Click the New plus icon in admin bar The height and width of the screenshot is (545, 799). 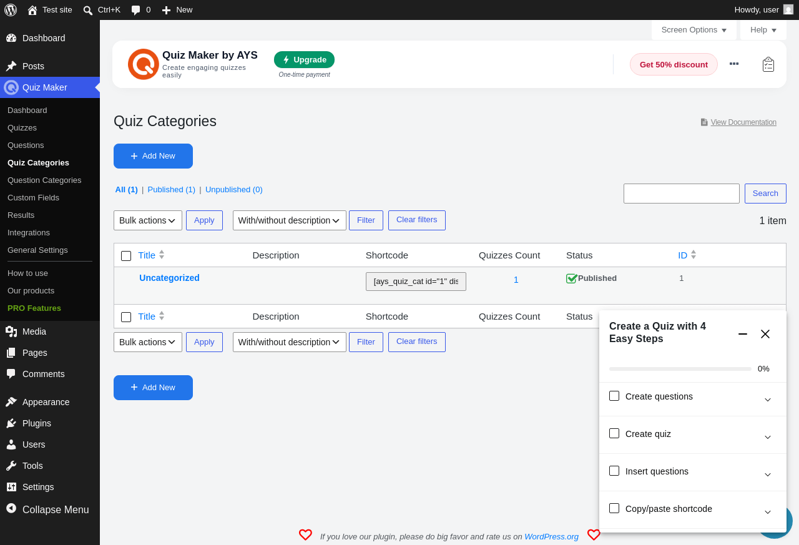[x=166, y=10]
